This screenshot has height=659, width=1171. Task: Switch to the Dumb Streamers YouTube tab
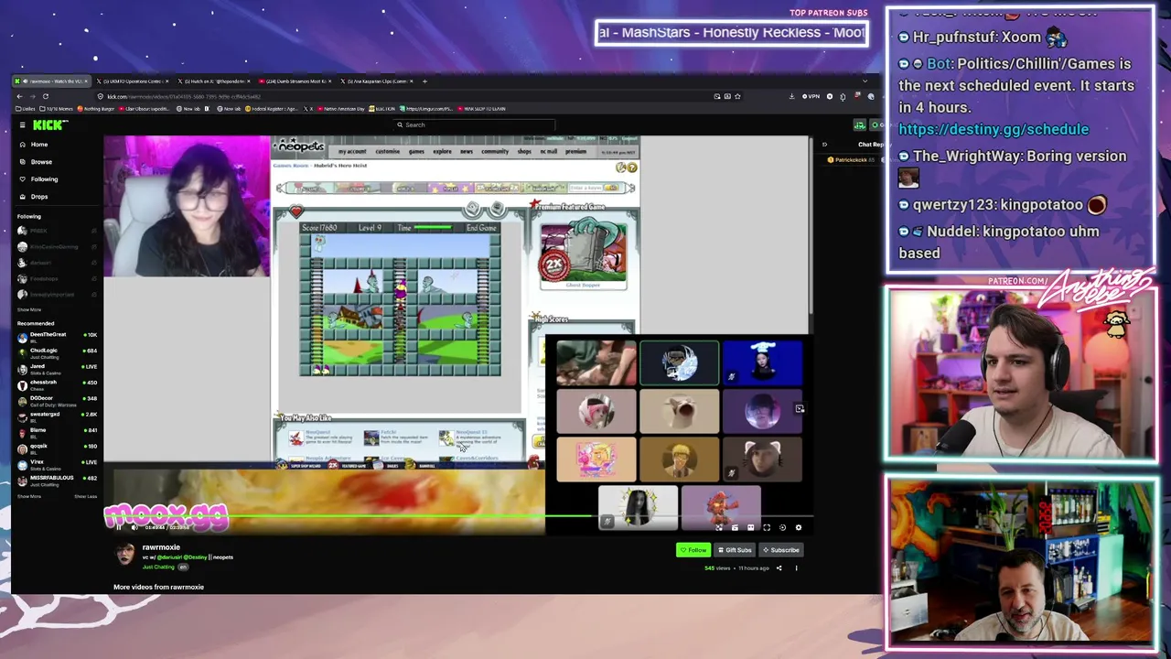point(295,81)
